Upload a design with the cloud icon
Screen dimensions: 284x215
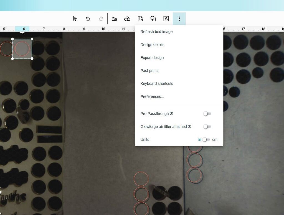click(127, 19)
